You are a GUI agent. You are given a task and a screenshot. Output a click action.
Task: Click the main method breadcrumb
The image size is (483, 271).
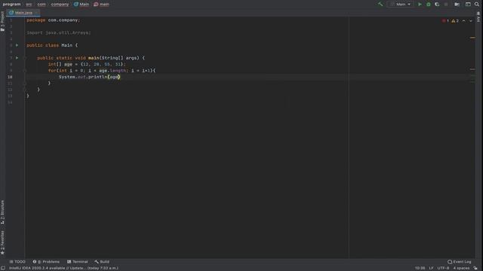pyautogui.click(x=101, y=5)
